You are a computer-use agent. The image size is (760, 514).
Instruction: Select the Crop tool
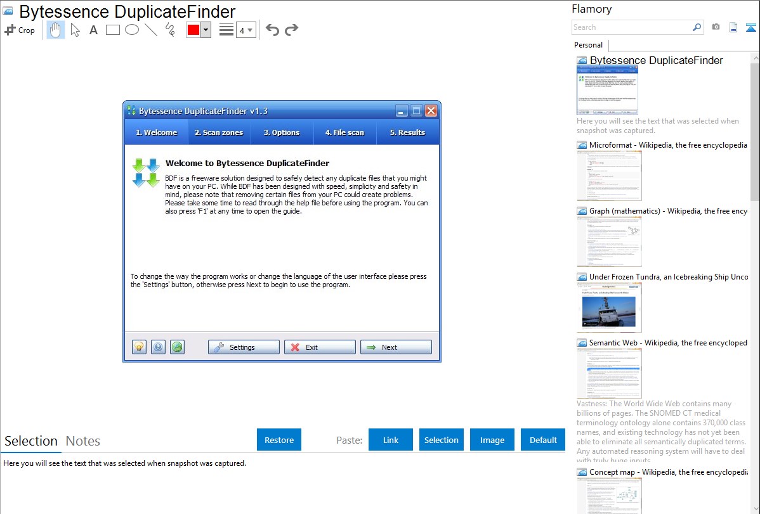click(20, 30)
